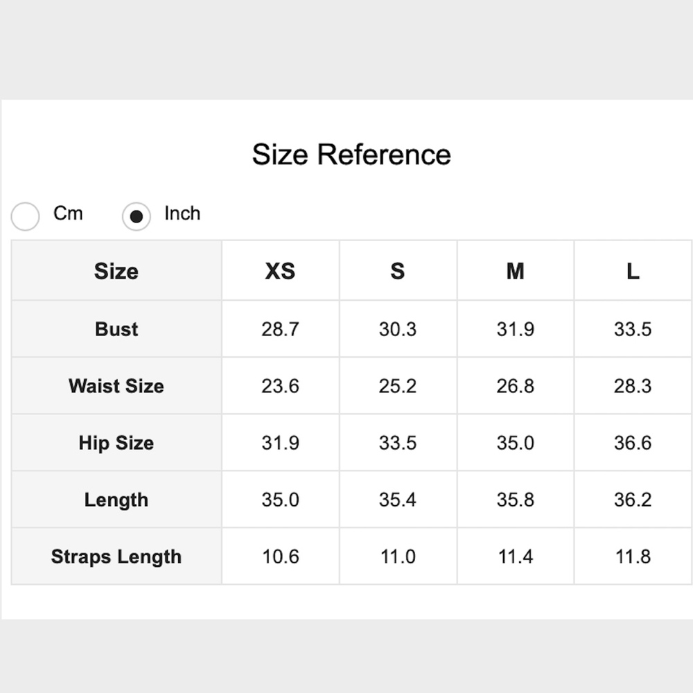Click the L hip value 36.6

coord(633,443)
